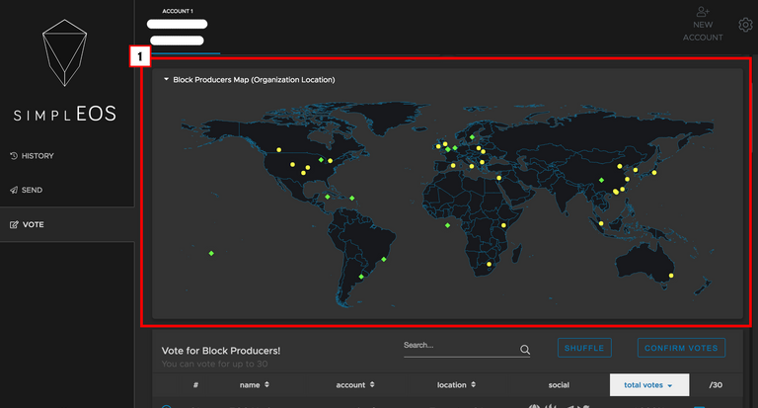
Task: Click the green diamond in central China
Action: pyautogui.click(x=601, y=180)
